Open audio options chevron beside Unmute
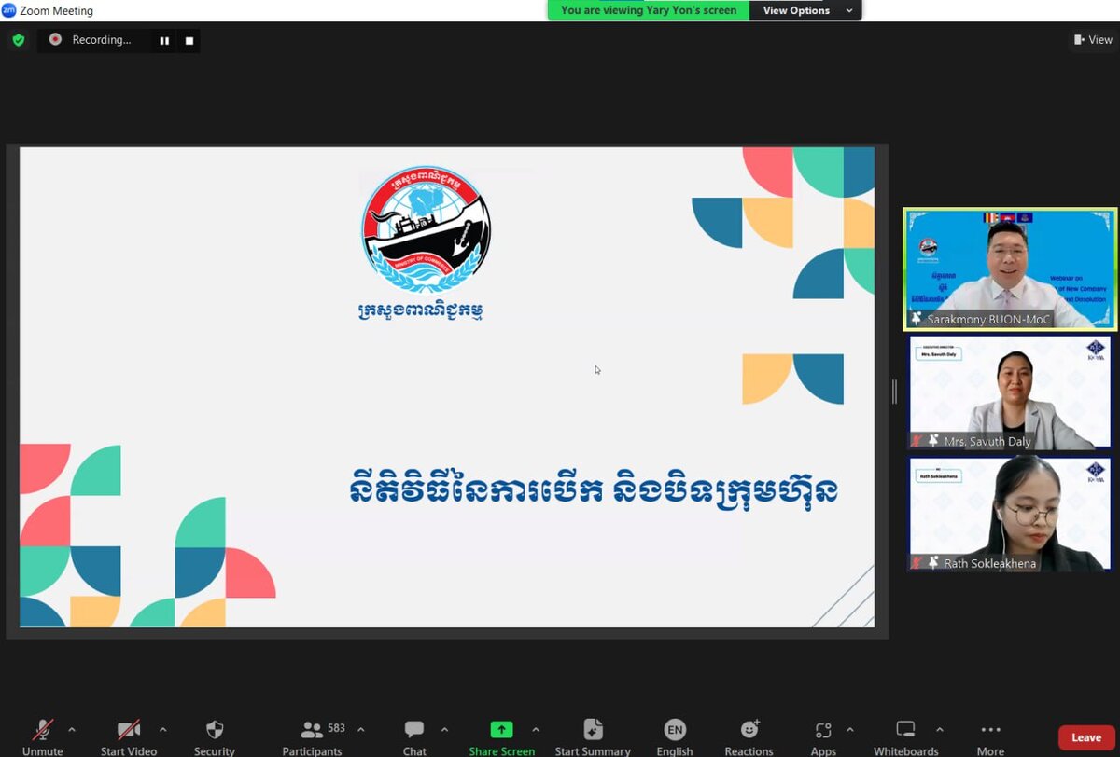 point(72,729)
